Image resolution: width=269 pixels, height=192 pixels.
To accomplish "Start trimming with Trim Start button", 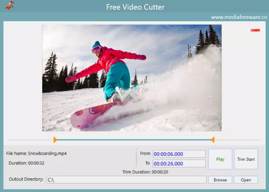I will coord(246,159).
